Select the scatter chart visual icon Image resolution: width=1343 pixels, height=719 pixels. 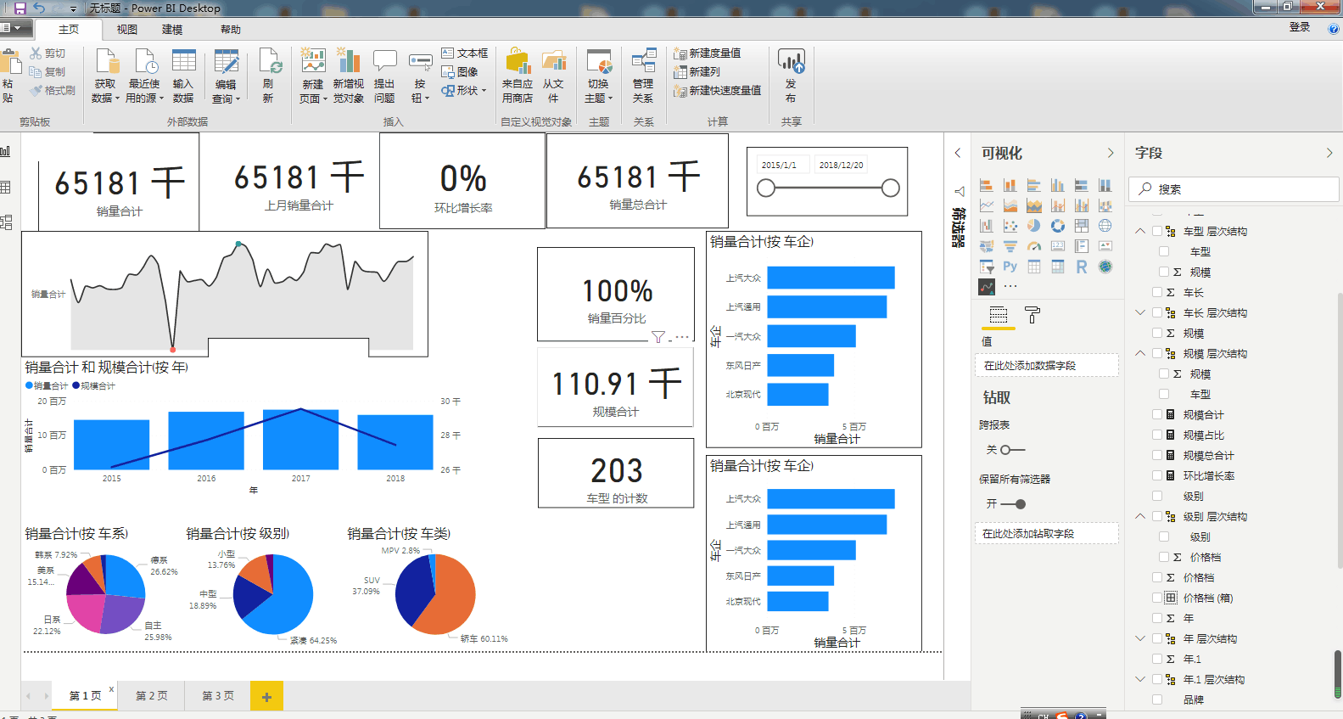tap(1010, 226)
